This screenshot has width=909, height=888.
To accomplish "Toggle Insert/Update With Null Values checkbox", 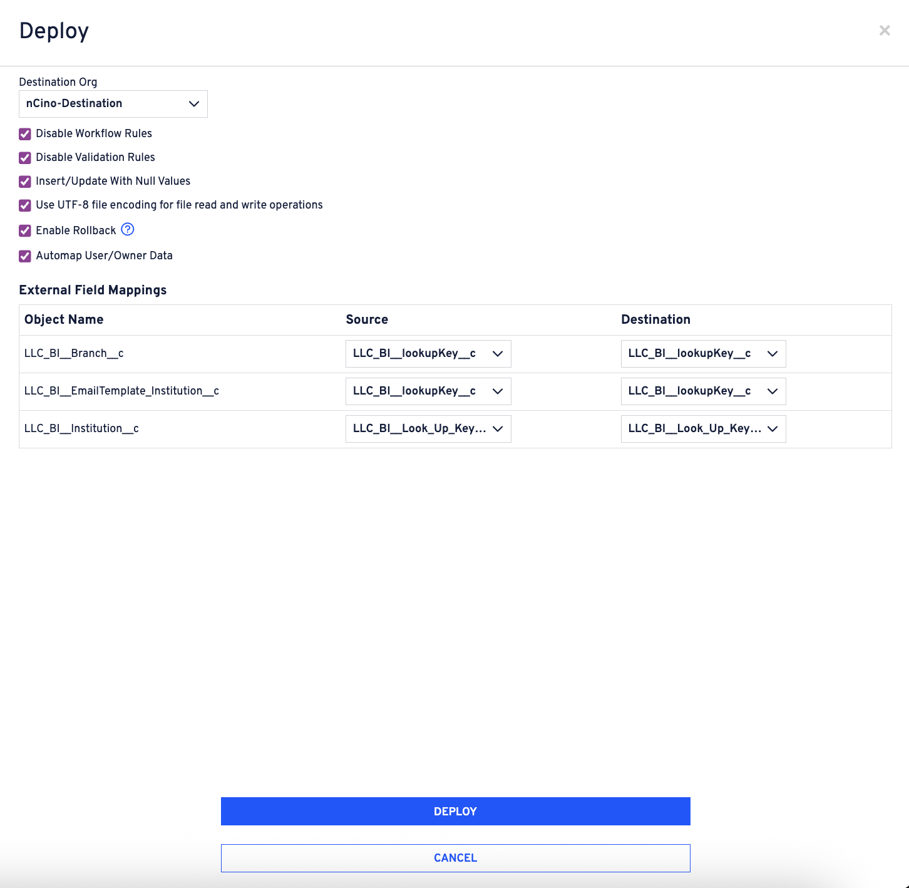I will 25,182.
